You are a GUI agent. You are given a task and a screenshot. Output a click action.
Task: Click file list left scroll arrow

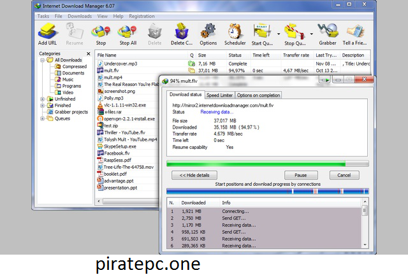point(99,201)
